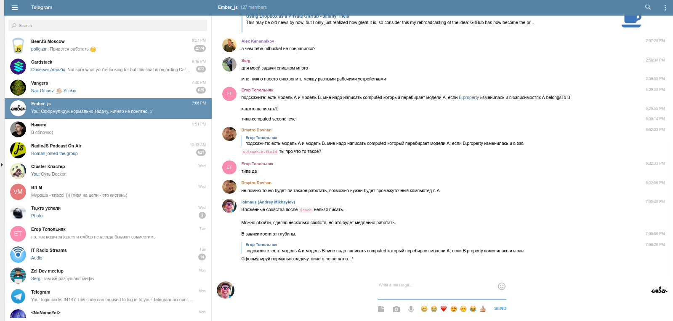Click sender name Serg in conversation
This screenshot has width=673, height=321.
[246, 61]
